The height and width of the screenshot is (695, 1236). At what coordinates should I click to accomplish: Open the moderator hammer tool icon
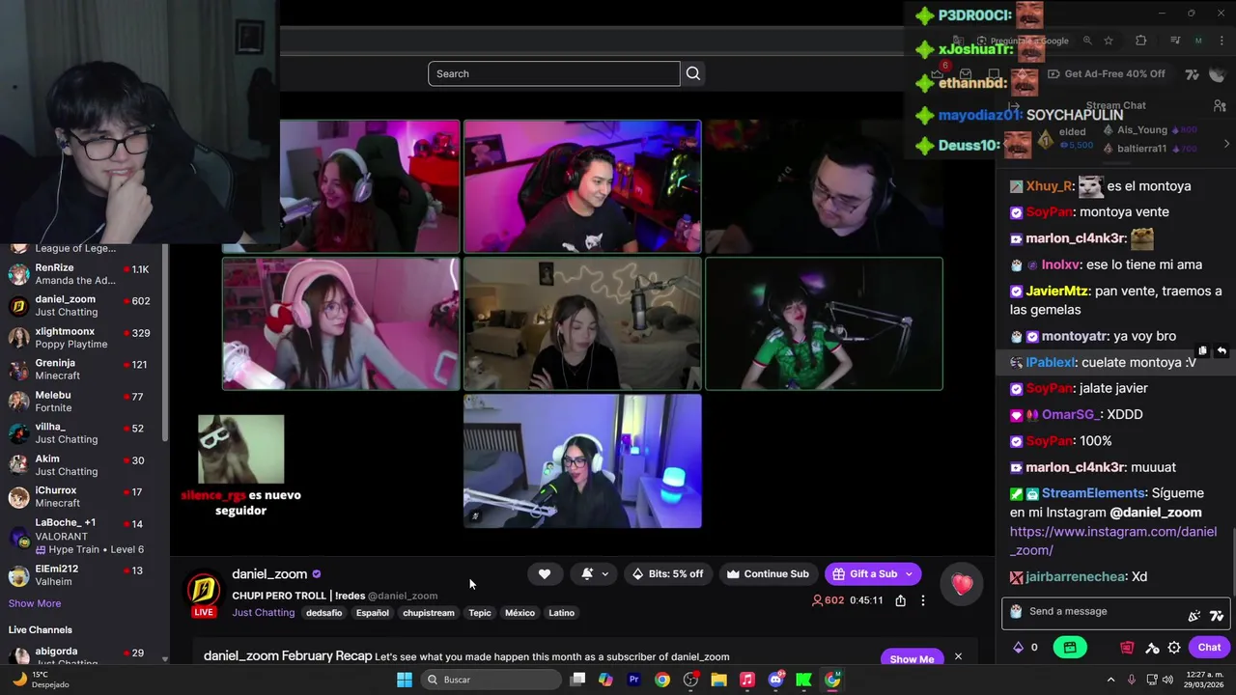point(1152,648)
